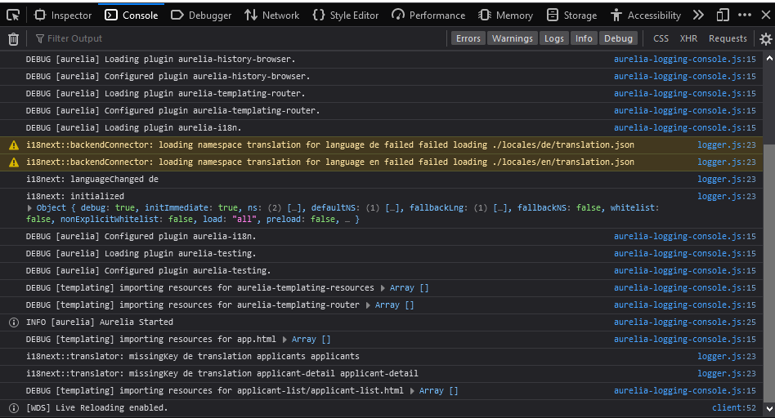Click scrollbar up arrow
The image size is (775, 418).
click(769, 58)
